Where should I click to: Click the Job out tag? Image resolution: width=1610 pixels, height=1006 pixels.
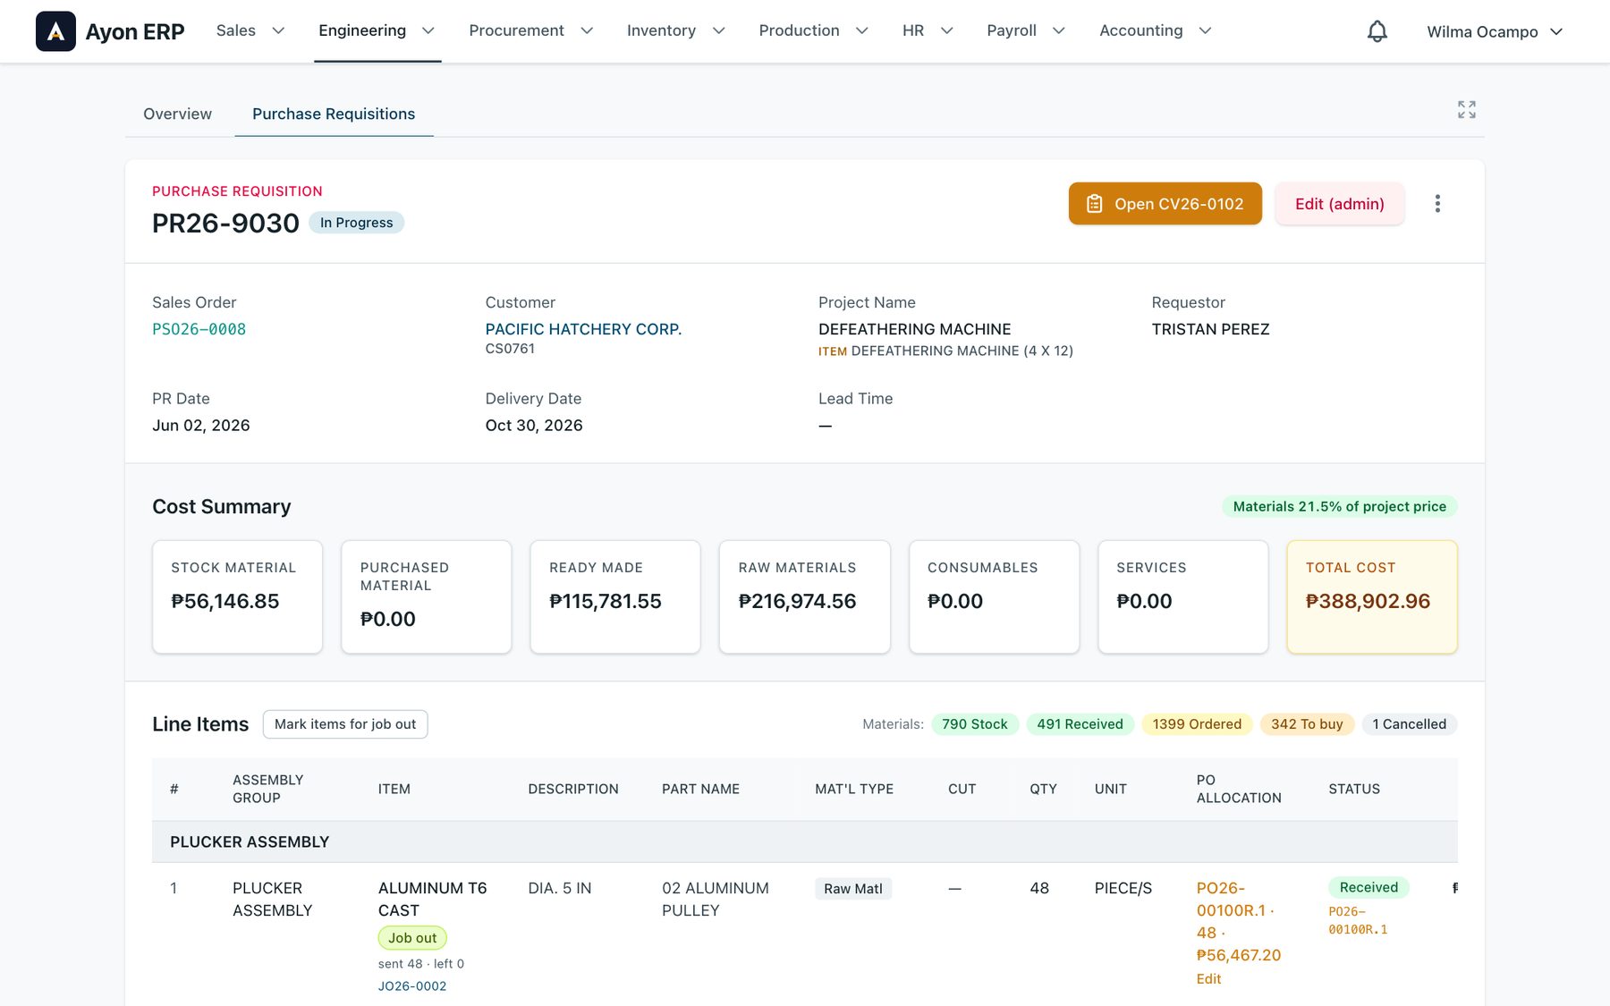click(412, 938)
